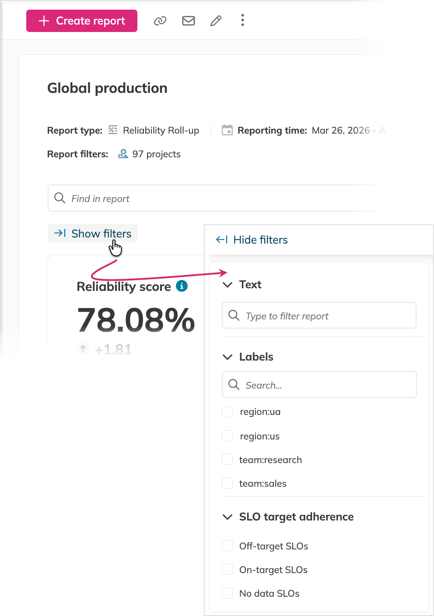Click the info icon next to Reliability score
Screen dimensions: 434x616
pos(182,286)
